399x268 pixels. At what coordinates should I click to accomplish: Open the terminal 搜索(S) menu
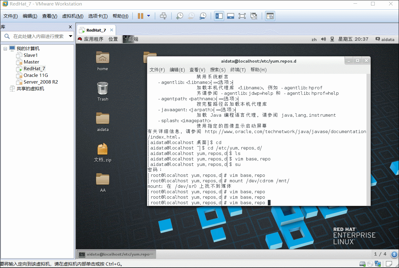click(218, 70)
